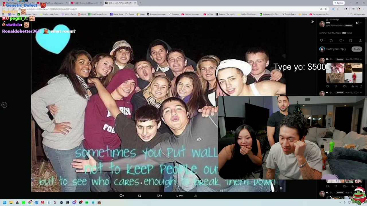Click the media audio indicator in Chrome toolbar
367x206 pixels.
tap(333, 9)
